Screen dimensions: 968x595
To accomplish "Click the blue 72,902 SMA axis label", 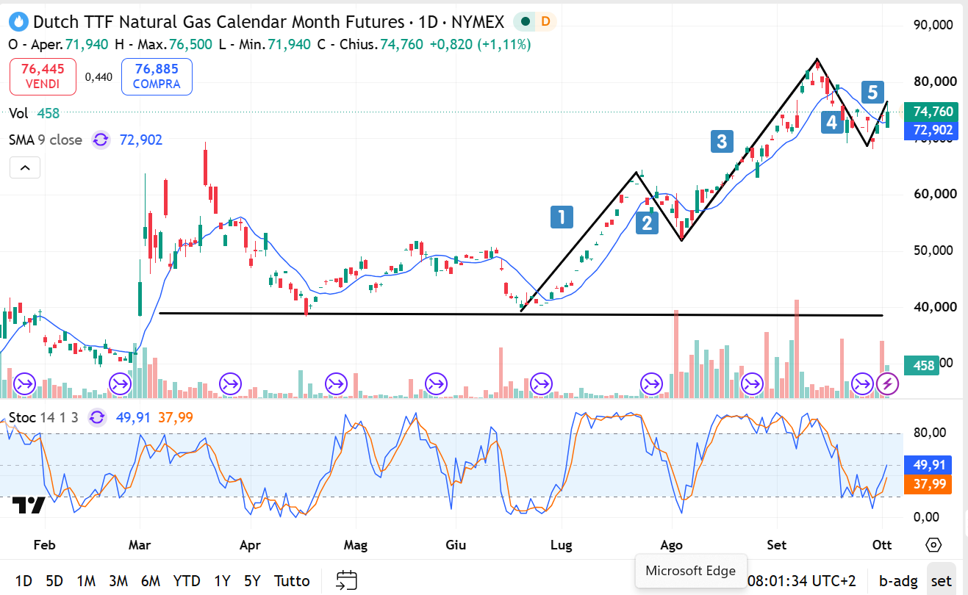I will coord(932,130).
